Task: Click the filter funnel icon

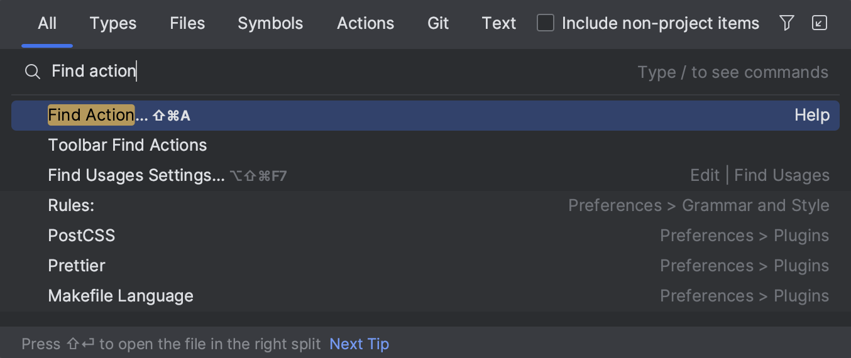Action: (x=786, y=24)
